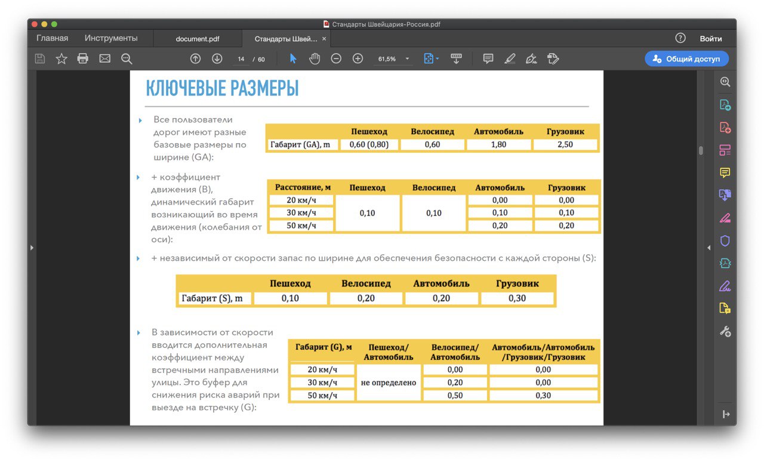Go to next page arrow
764x462 pixels.
point(217,58)
